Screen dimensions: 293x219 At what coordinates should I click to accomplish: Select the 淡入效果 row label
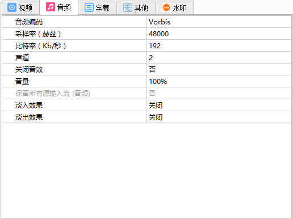(x=29, y=106)
